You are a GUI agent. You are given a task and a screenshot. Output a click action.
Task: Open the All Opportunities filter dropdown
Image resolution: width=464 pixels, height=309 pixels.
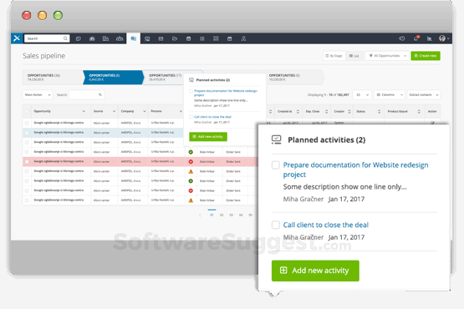coord(387,56)
